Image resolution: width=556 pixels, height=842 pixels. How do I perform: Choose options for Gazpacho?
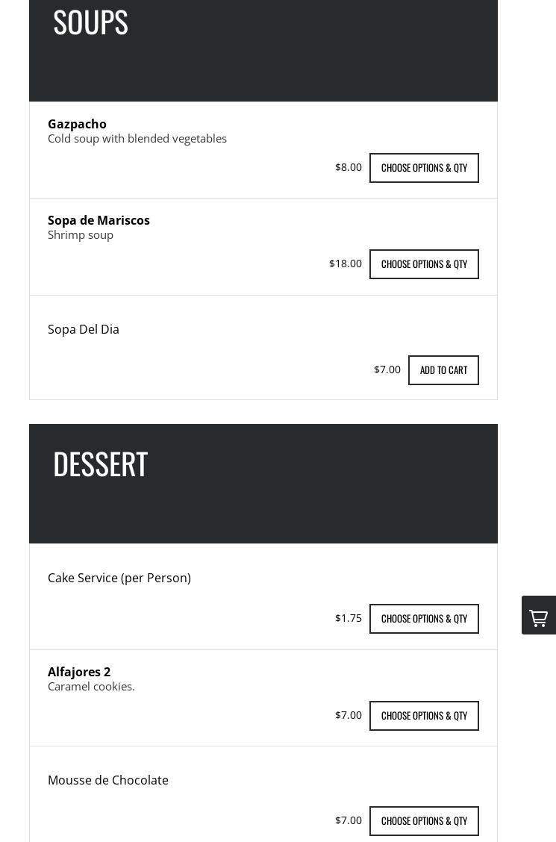(x=424, y=168)
